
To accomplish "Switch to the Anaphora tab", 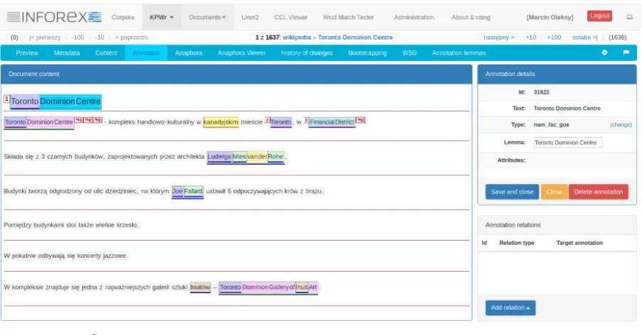I will [x=188, y=53].
